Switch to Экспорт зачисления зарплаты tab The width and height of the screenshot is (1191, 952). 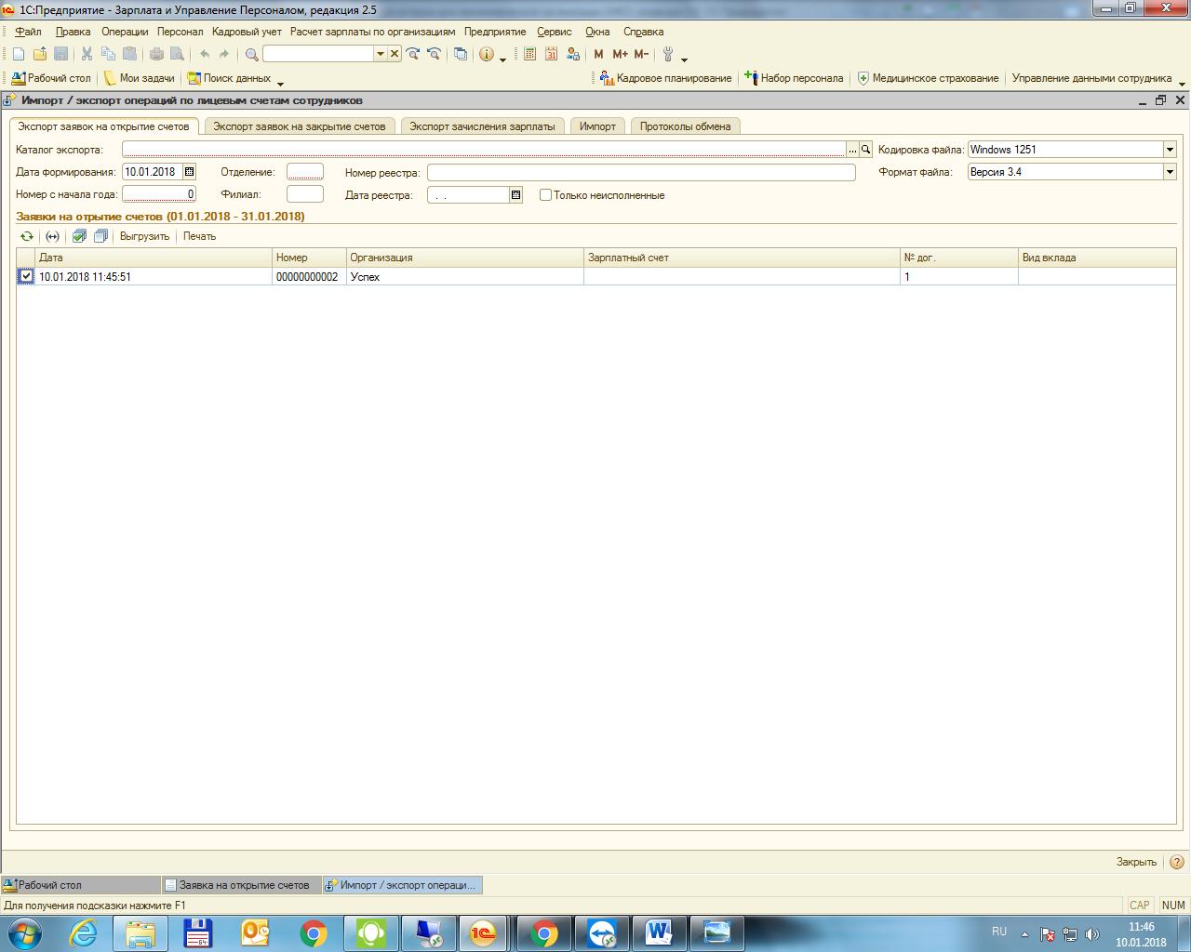tap(482, 126)
